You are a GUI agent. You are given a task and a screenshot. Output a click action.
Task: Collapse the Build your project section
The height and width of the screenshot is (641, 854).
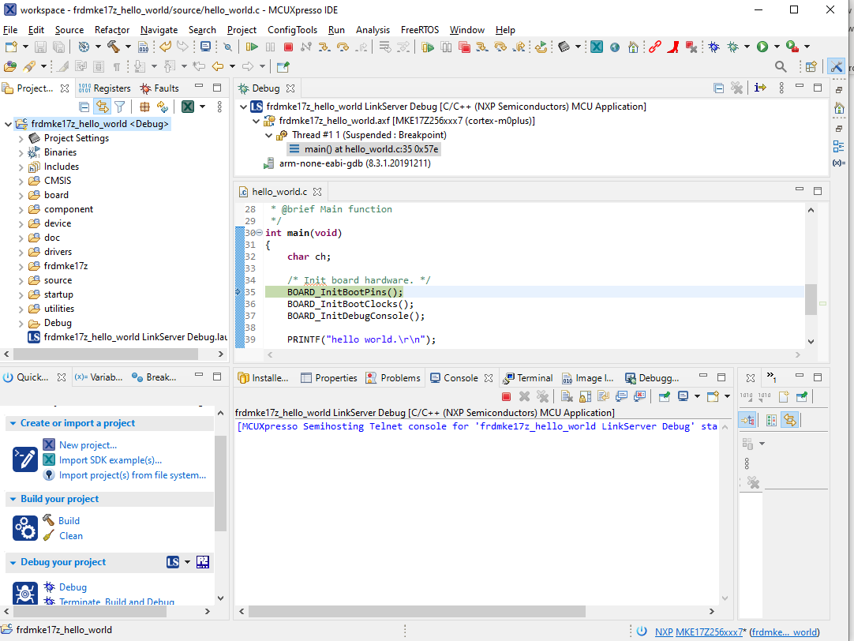pyautogui.click(x=13, y=499)
